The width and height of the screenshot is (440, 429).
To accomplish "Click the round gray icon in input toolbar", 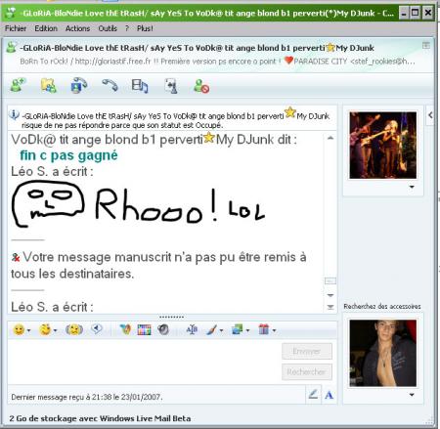I will tap(163, 330).
